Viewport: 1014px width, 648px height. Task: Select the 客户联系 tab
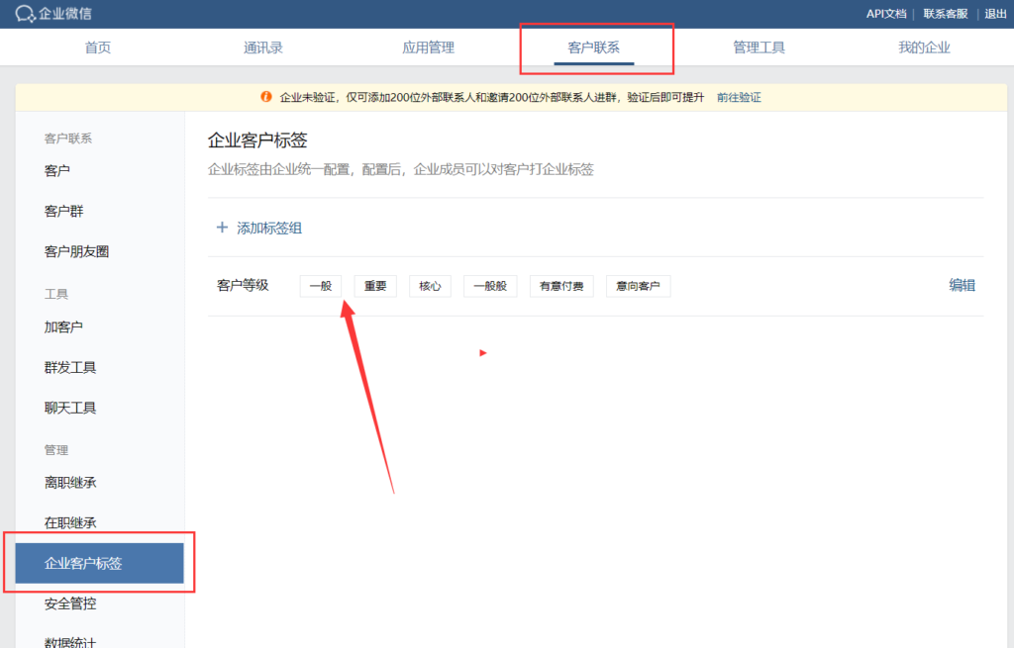click(x=594, y=47)
